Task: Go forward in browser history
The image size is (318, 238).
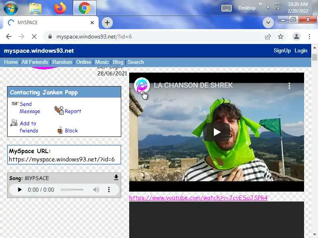Action: point(21,36)
